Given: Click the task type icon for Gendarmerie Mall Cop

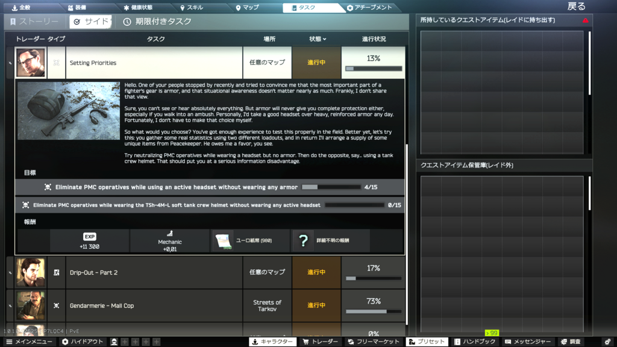Looking at the screenshot, I should [56, 305].
